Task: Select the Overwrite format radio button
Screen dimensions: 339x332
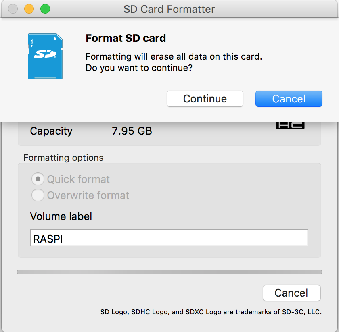Action: click(x=38, y=195)
